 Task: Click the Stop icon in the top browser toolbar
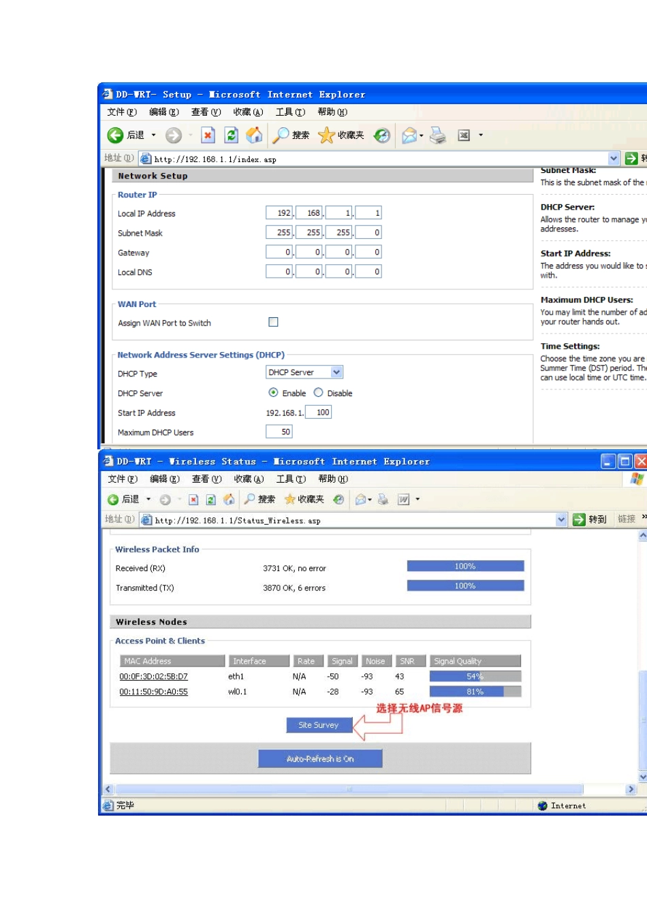click(x=208, y=135)
